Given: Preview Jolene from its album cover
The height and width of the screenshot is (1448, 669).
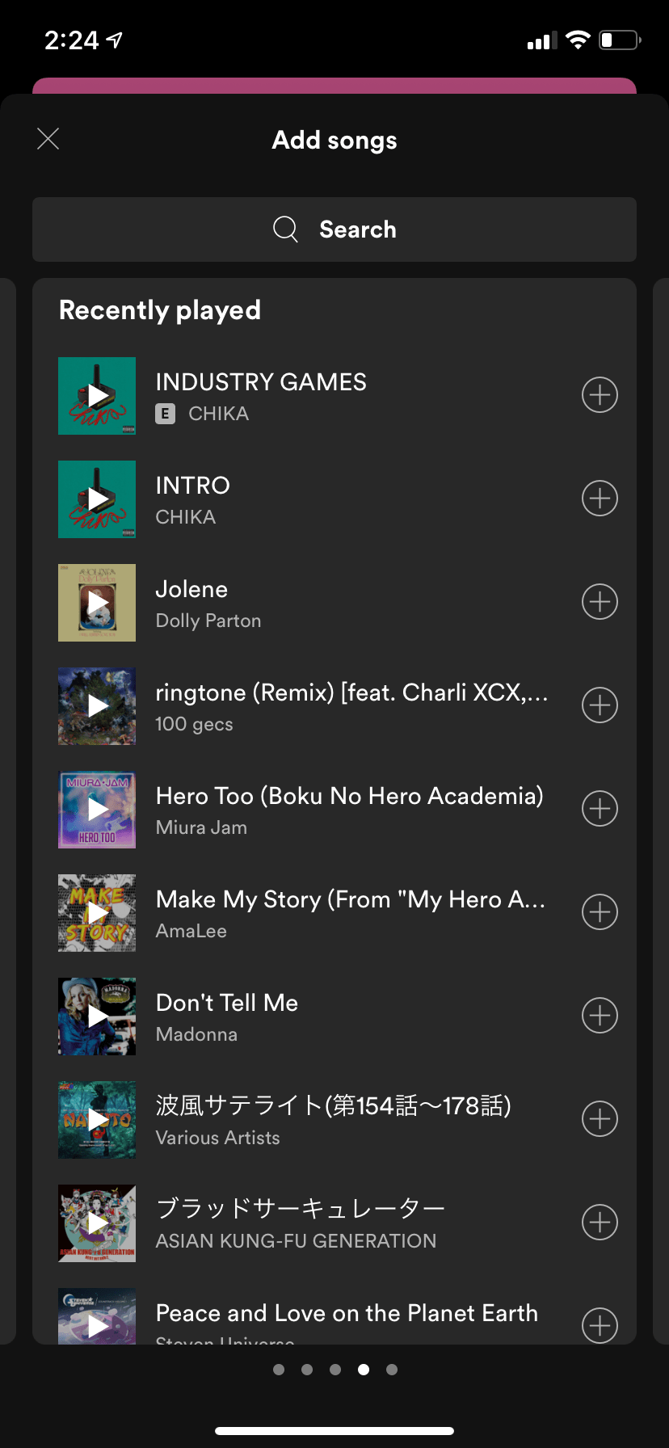Looking at the screenshot, I should 97,603.
